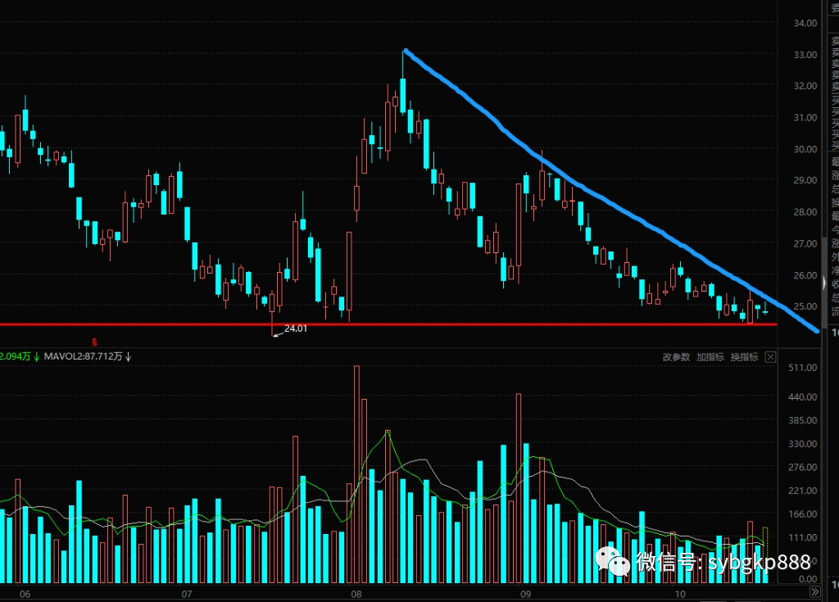
Task: Toggle the side quote panel handle
Action: pos(824,283)
